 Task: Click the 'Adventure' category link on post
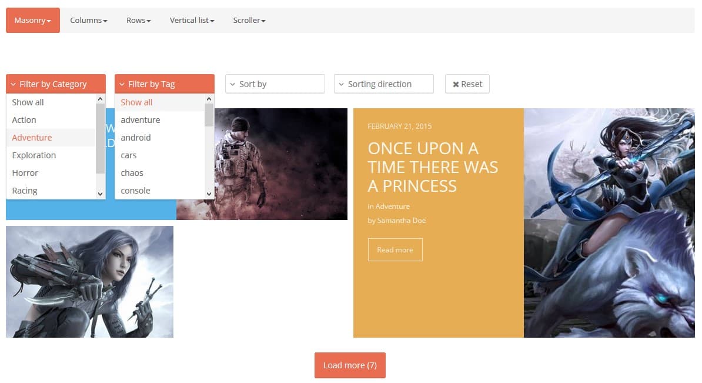(393, 207)
